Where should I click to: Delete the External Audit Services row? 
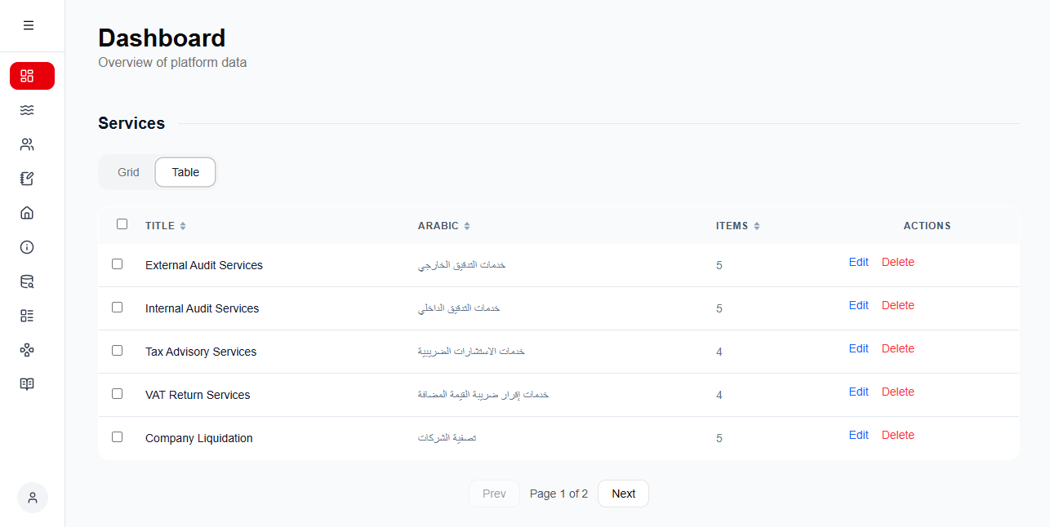click(898, 262)
